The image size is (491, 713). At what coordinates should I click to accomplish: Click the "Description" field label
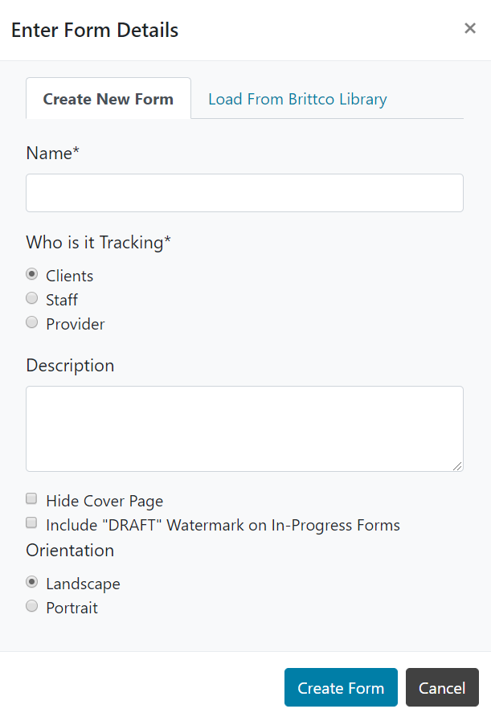[x=70, y=365]
